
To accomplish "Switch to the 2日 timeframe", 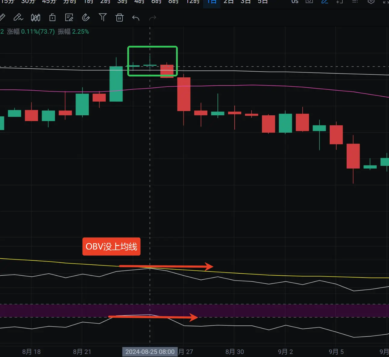I will (x=229, y=2).
